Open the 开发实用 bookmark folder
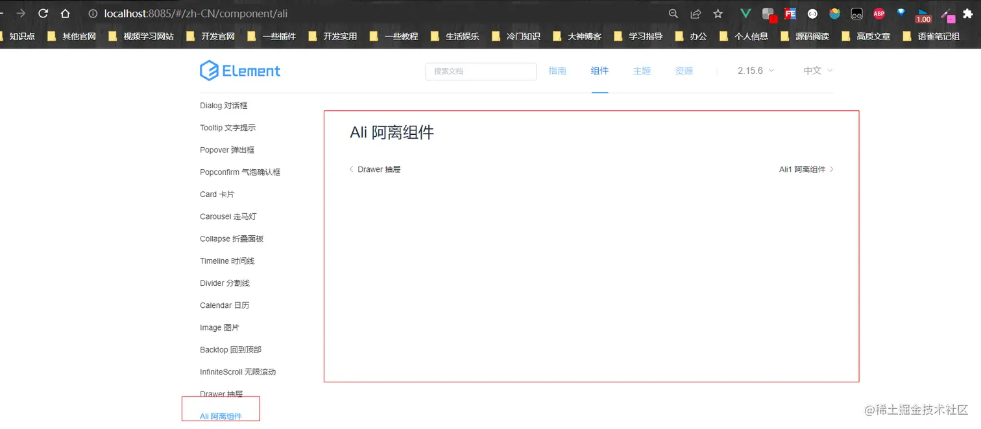Viewport: 981px width, 429px height. (x=332, y=36)
